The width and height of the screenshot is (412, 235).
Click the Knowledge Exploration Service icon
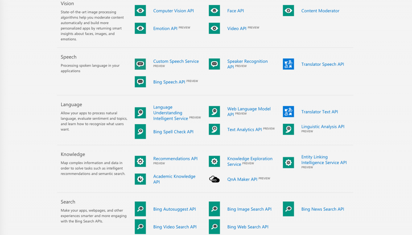pyautogui.click(x=214, y=161)
